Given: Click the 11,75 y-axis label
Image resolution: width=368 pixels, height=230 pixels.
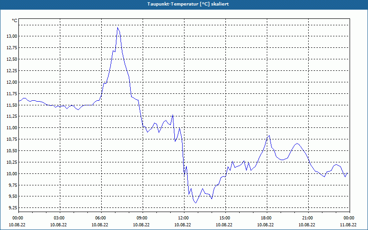Looking at the screenshot, I should click(12, 94).
